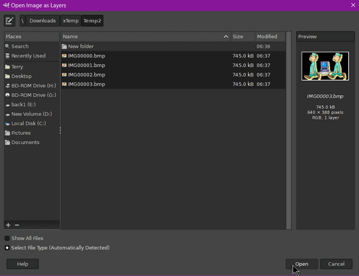Click the 06:36 modified time of New folder
The image size is (359, 276).
[x=263, y=47]
